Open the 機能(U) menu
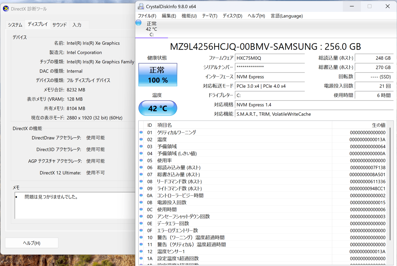The image size is (397, 266). [x=189, y=16]
